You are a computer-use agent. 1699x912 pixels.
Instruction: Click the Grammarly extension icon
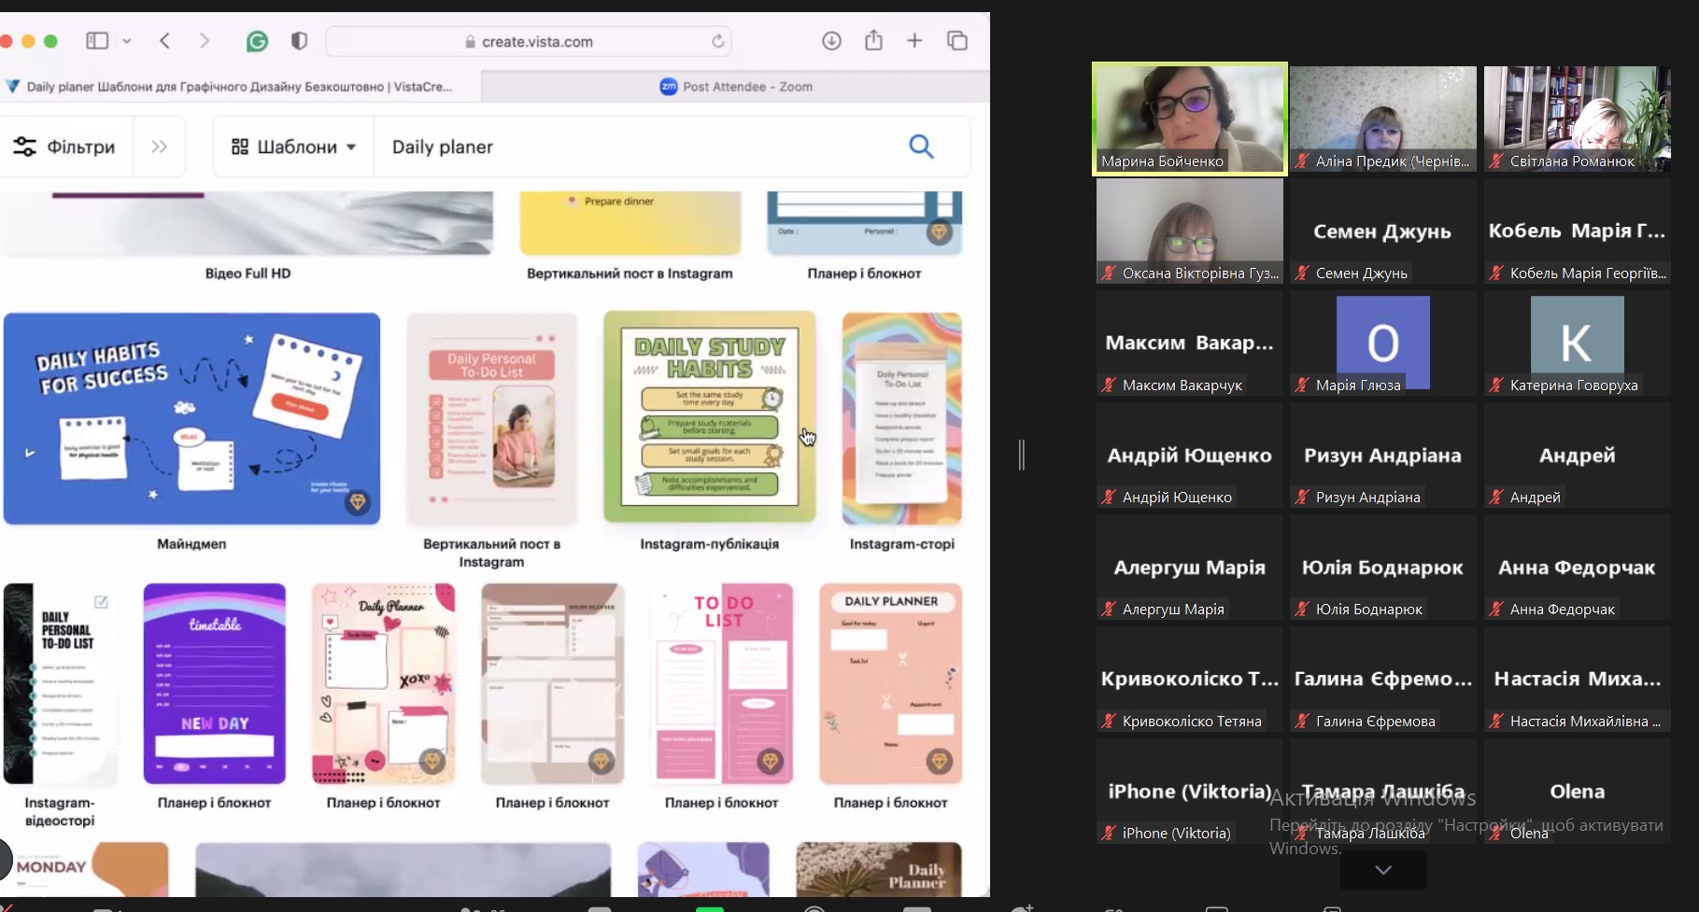tap(257, 41)
